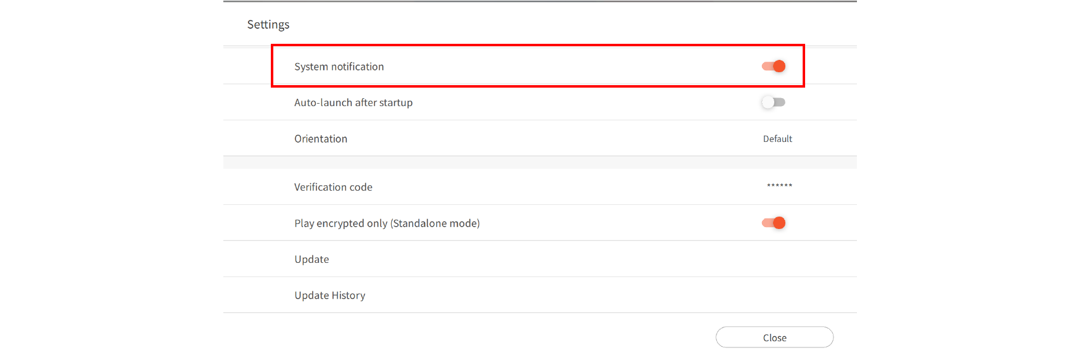Viewport: 1092px width, 361px height.
Task: Click the orange knob of Play encrypted switch
Action: click(x=779, y=223)
